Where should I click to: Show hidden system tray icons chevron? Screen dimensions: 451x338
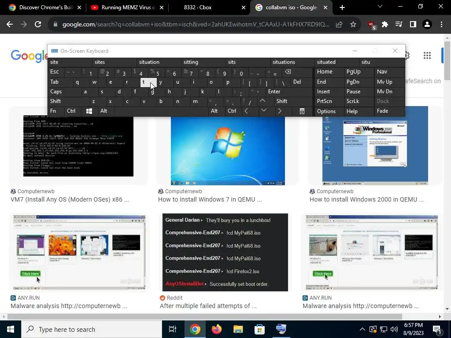tap(362, 329)
